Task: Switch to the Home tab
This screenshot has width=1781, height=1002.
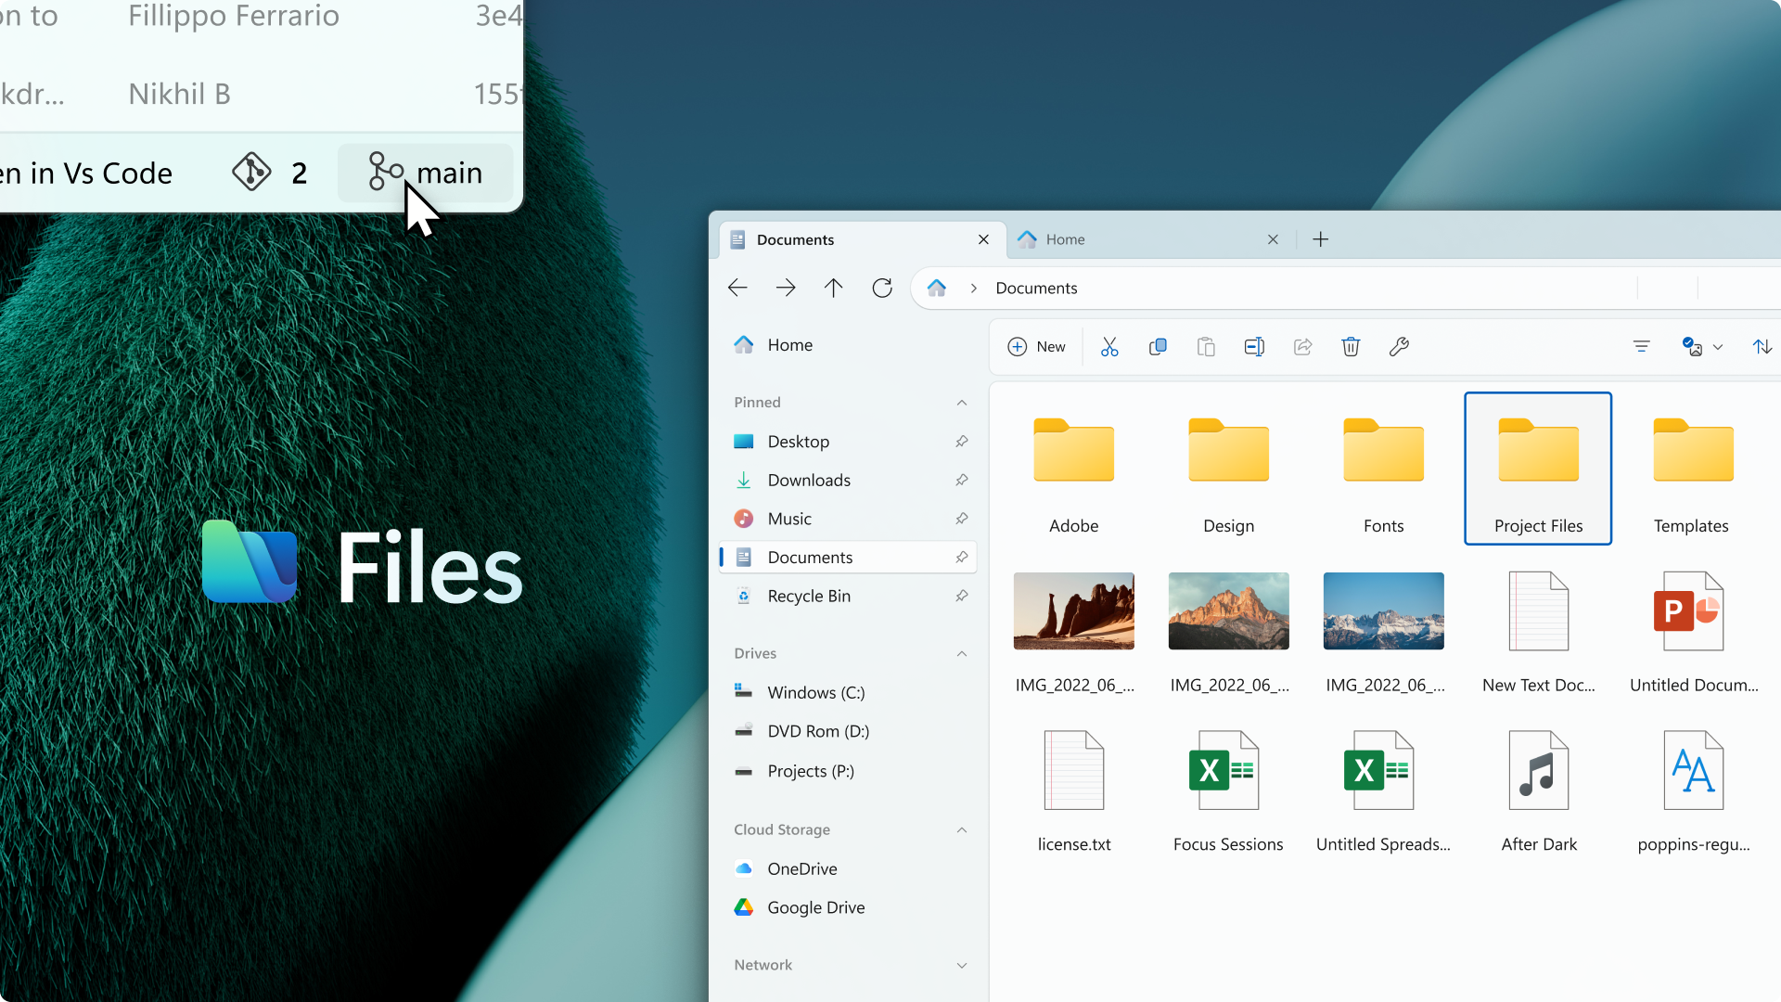Action: click(1067, 238)
